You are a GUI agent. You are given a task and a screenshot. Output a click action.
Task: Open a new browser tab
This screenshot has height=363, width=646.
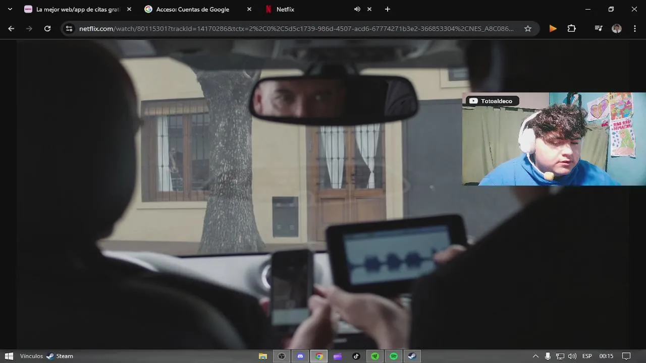pyautogui.click(x=388, y=9)
